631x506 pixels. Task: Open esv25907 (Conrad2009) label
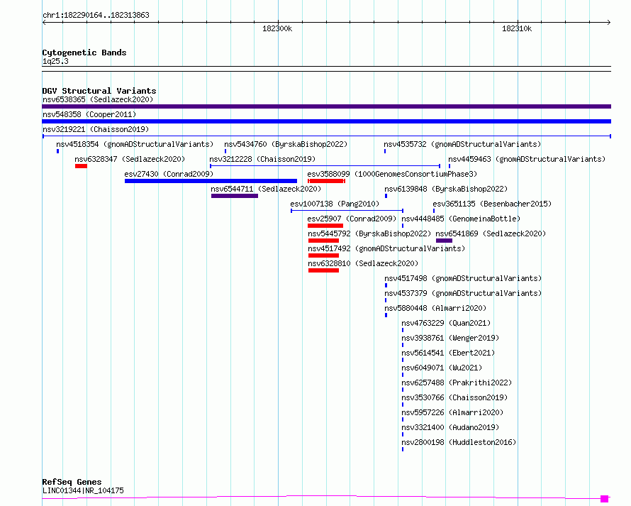[352, 219]
